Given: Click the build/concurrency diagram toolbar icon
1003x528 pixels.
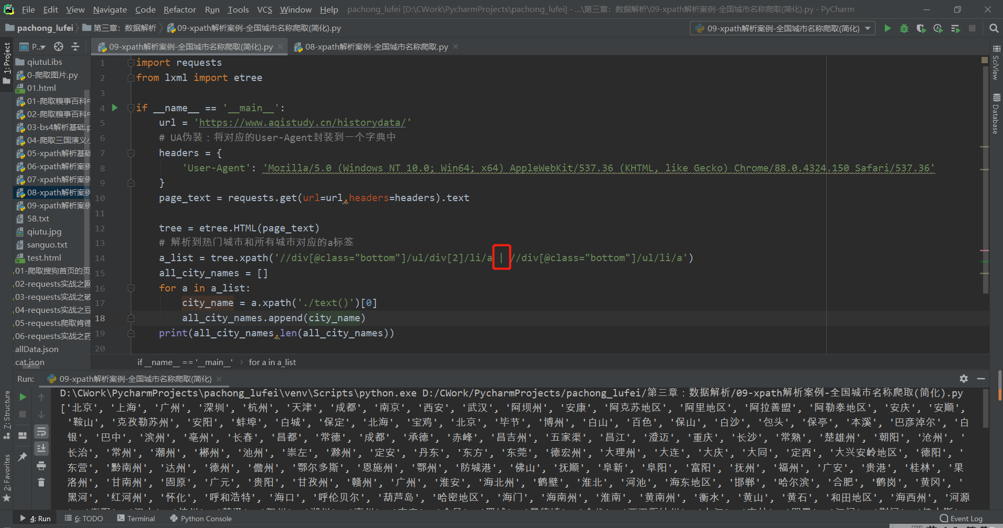Looking at the screenshot, I should [955, 28].
